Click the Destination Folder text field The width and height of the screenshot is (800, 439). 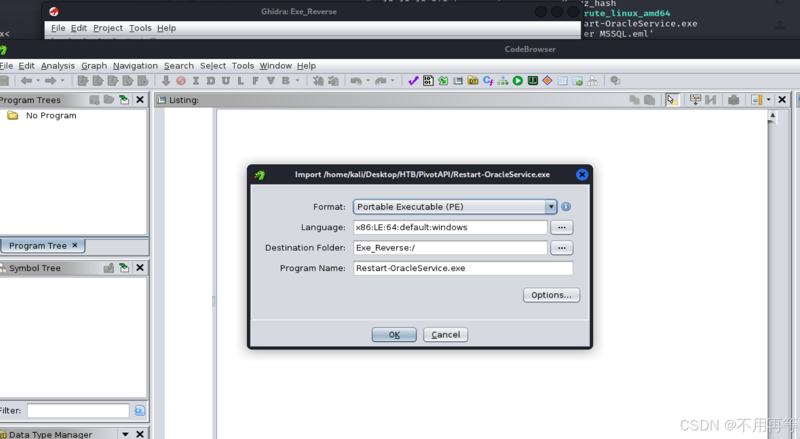(450, 248)
